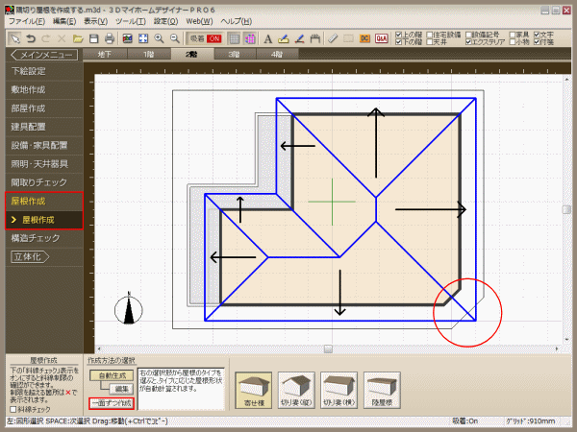Click the print icon in the toolbar
577x432 pixels.
pos(110,38)
